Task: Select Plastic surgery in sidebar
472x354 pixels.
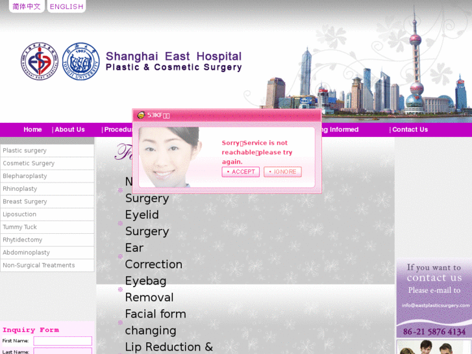Action: click(25, 151)
